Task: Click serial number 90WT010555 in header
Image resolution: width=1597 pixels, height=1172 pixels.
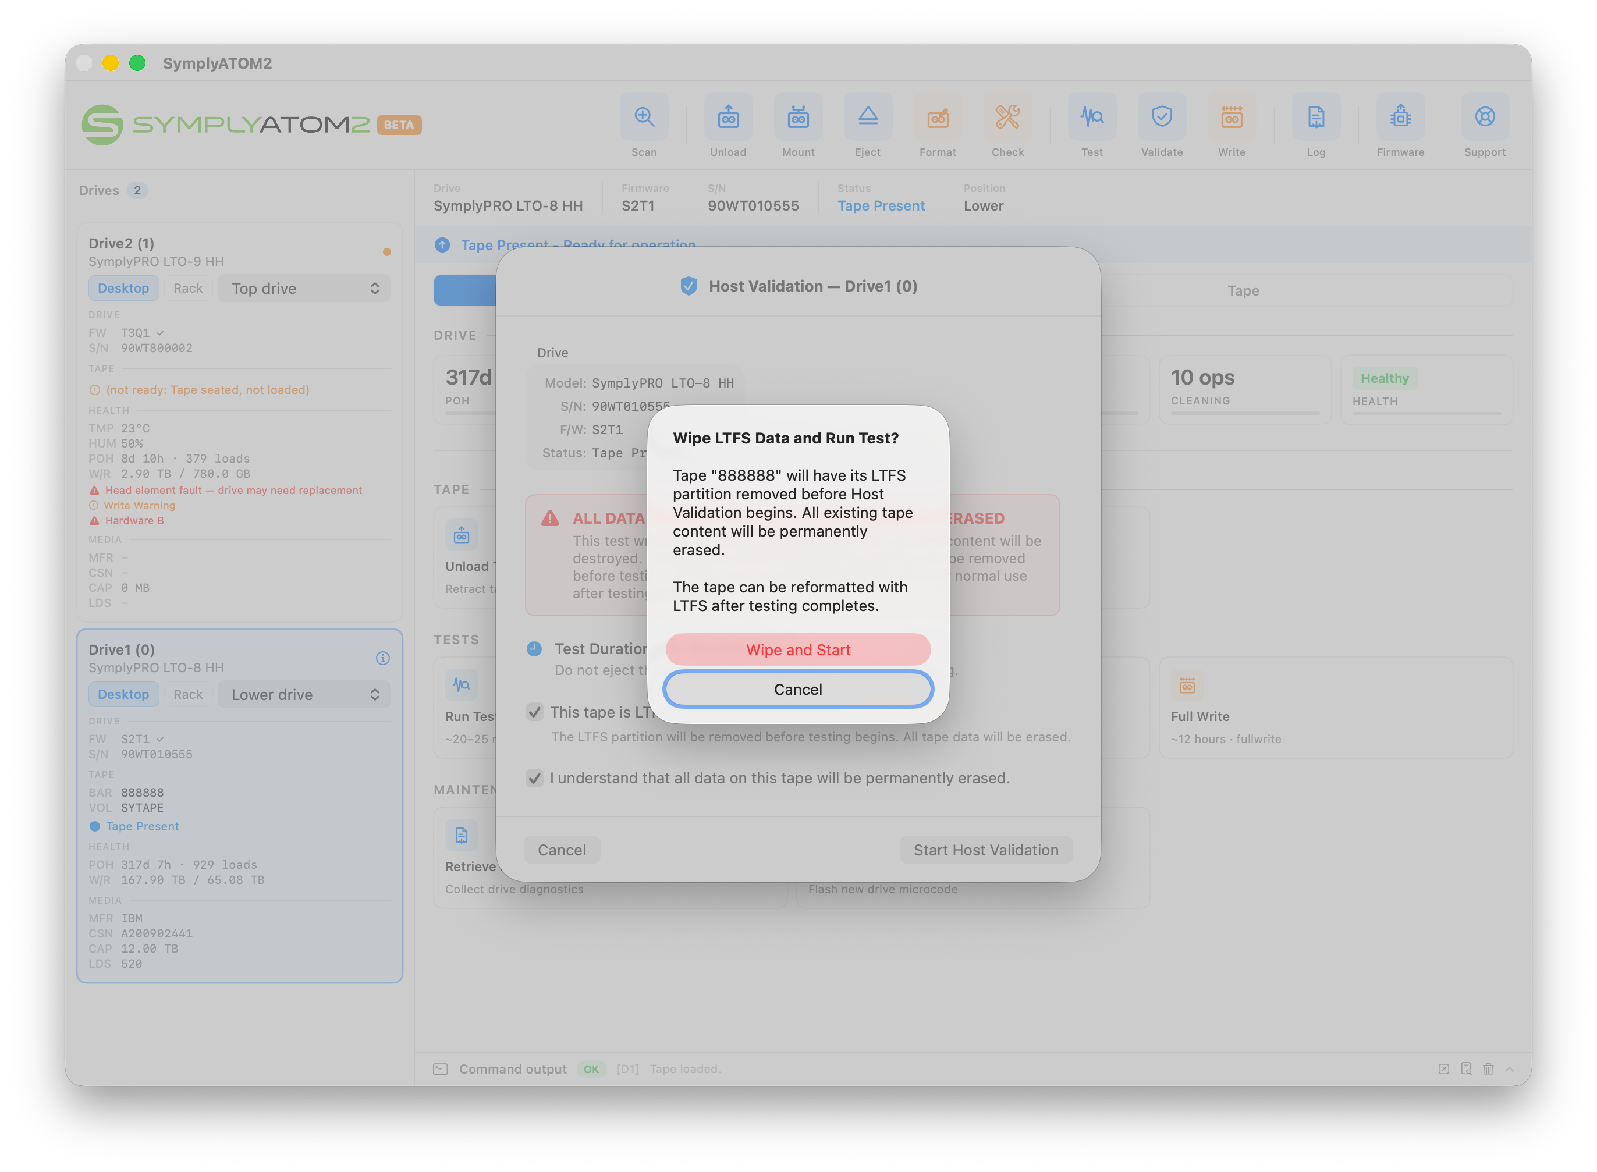Action: (753, 205)
